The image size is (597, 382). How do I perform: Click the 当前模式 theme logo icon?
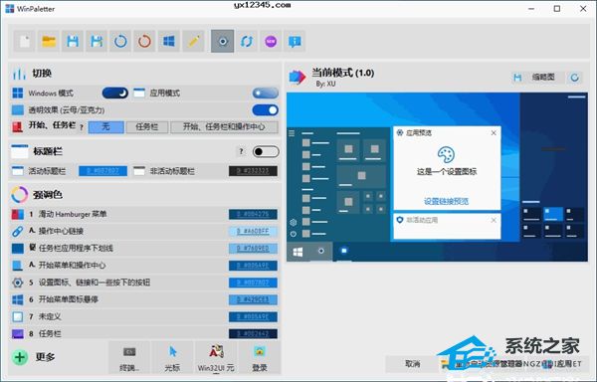(298, 77)
